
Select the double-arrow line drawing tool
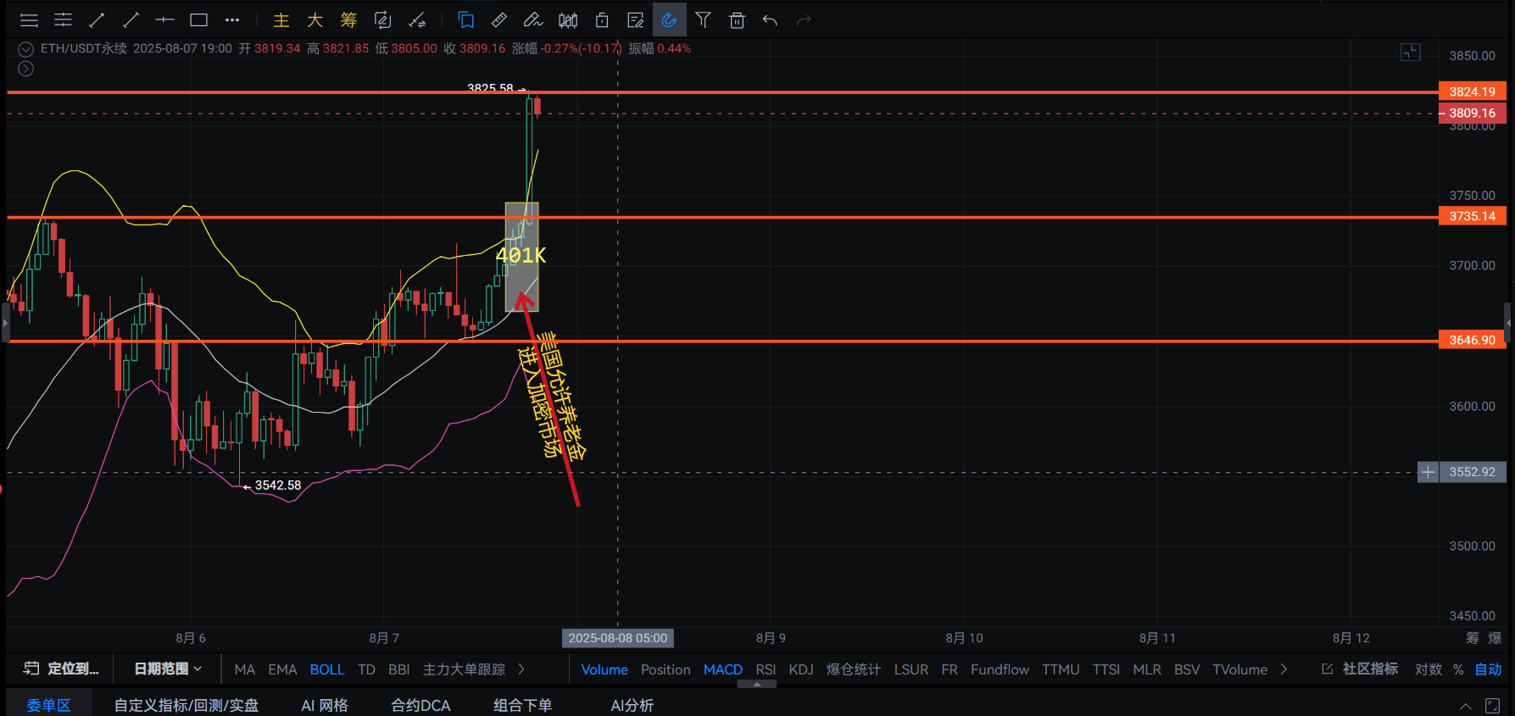[97, 19]
